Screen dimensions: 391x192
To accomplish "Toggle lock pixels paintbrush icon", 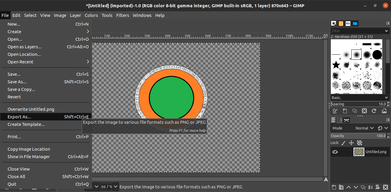I will (343, 143).
